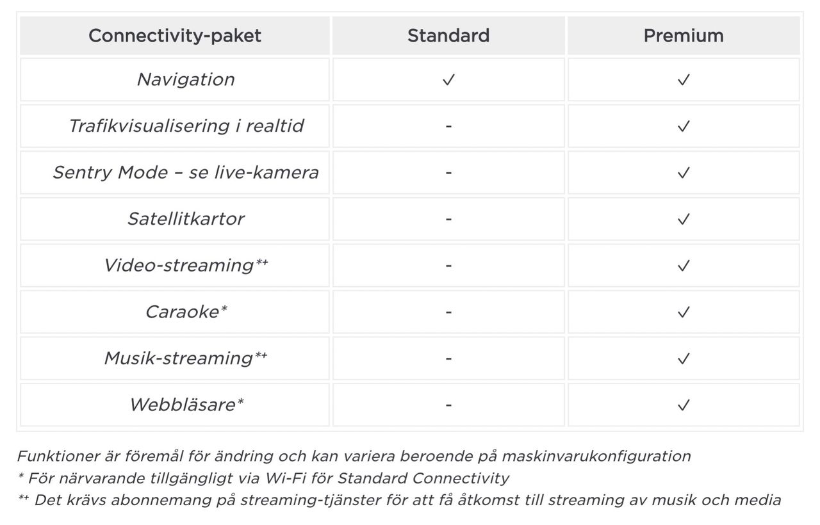The height and width of the screenshot is (525, 820).
Task: Click the Standard column header
Action: click(x=448, y=35)
